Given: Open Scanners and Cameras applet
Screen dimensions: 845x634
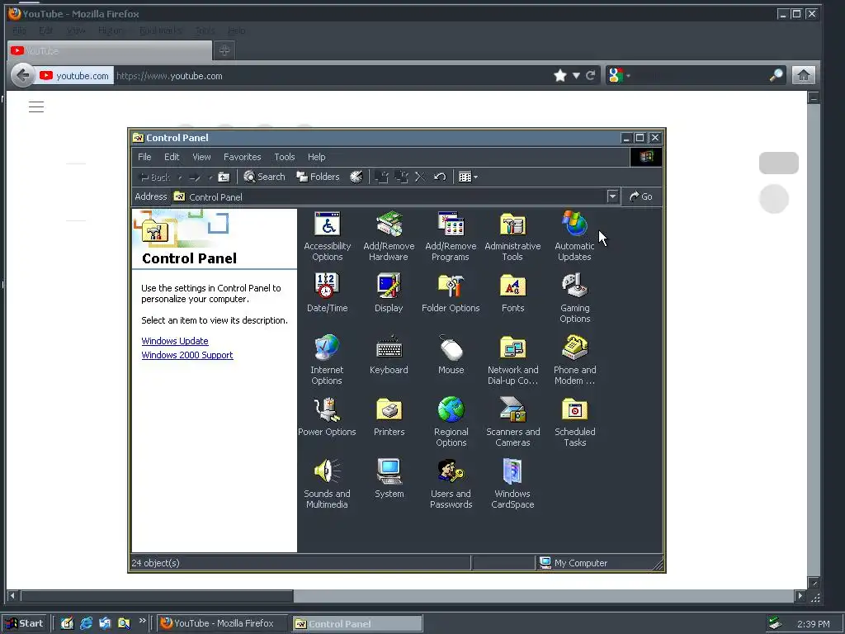Looking at the screenshot, I should [x=512, y=422].
